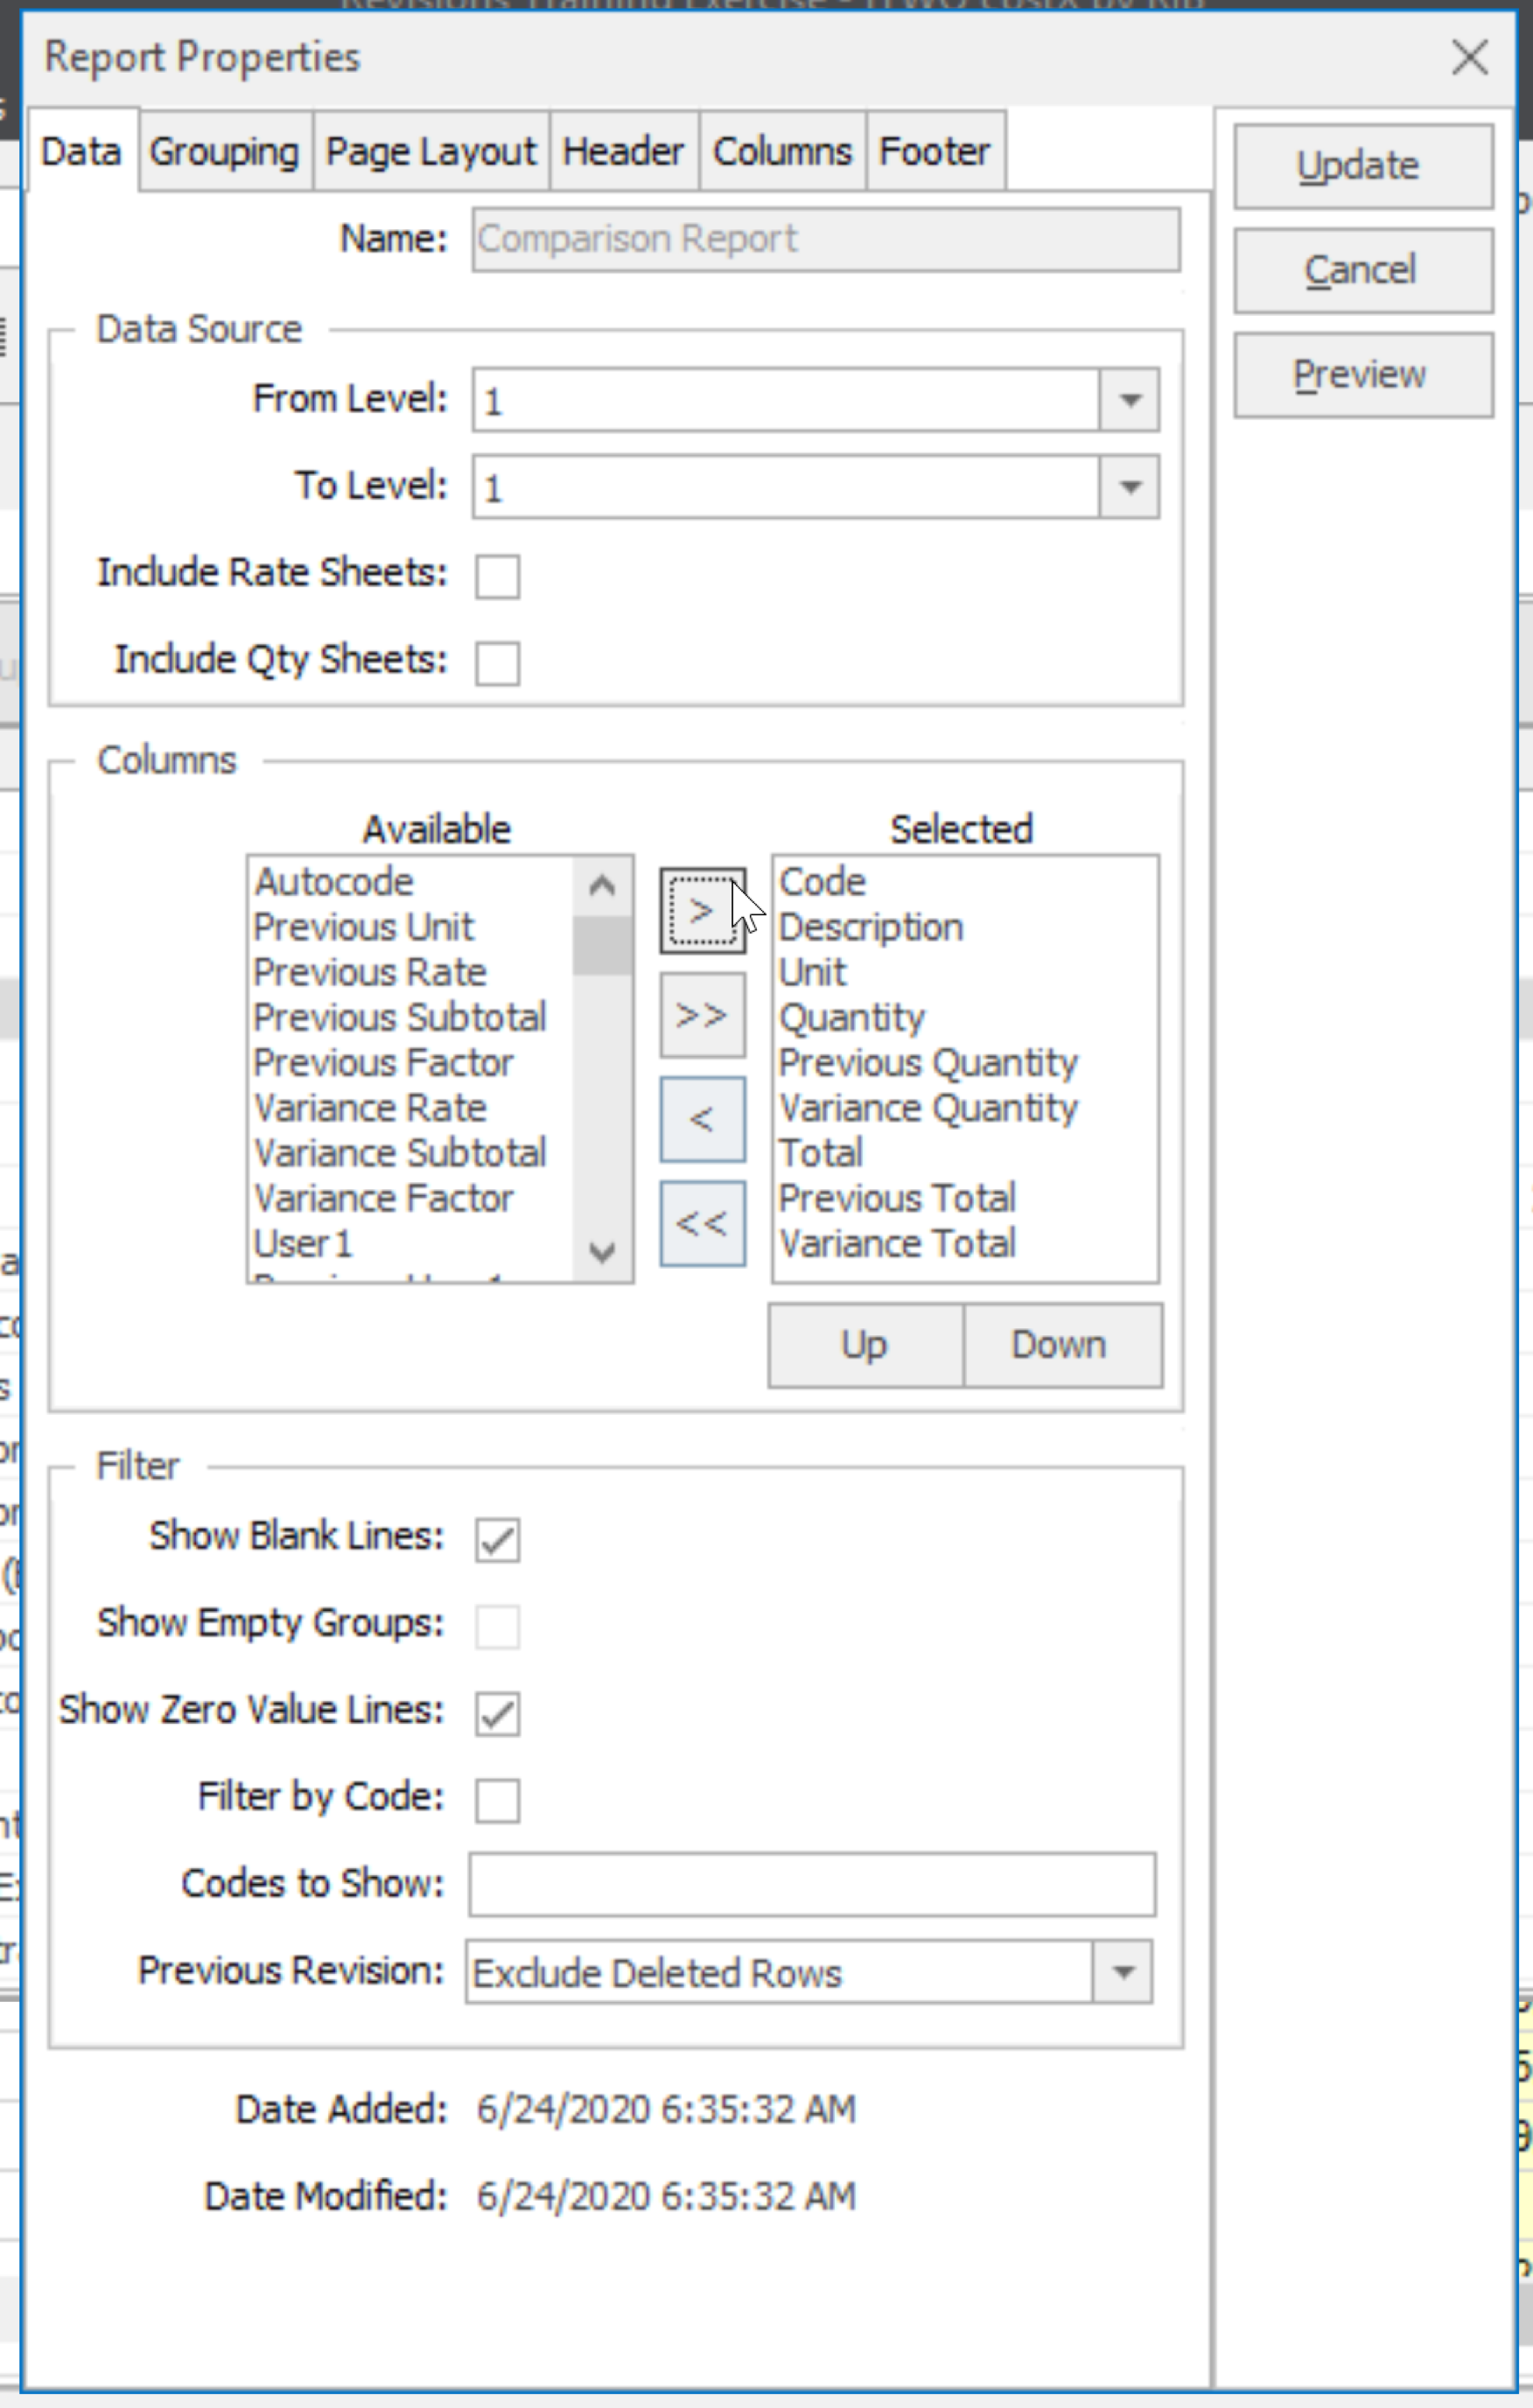Click Available list scroll-down arrow
This screenshot has width=1533, height=2408.
pyautogui.click(x=602, y=1252)
